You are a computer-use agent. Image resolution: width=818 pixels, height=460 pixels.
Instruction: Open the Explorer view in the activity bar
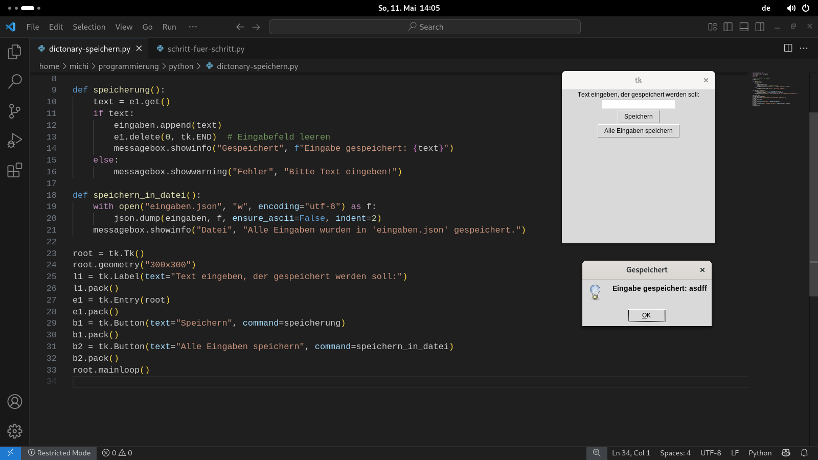tap(14, 51)
